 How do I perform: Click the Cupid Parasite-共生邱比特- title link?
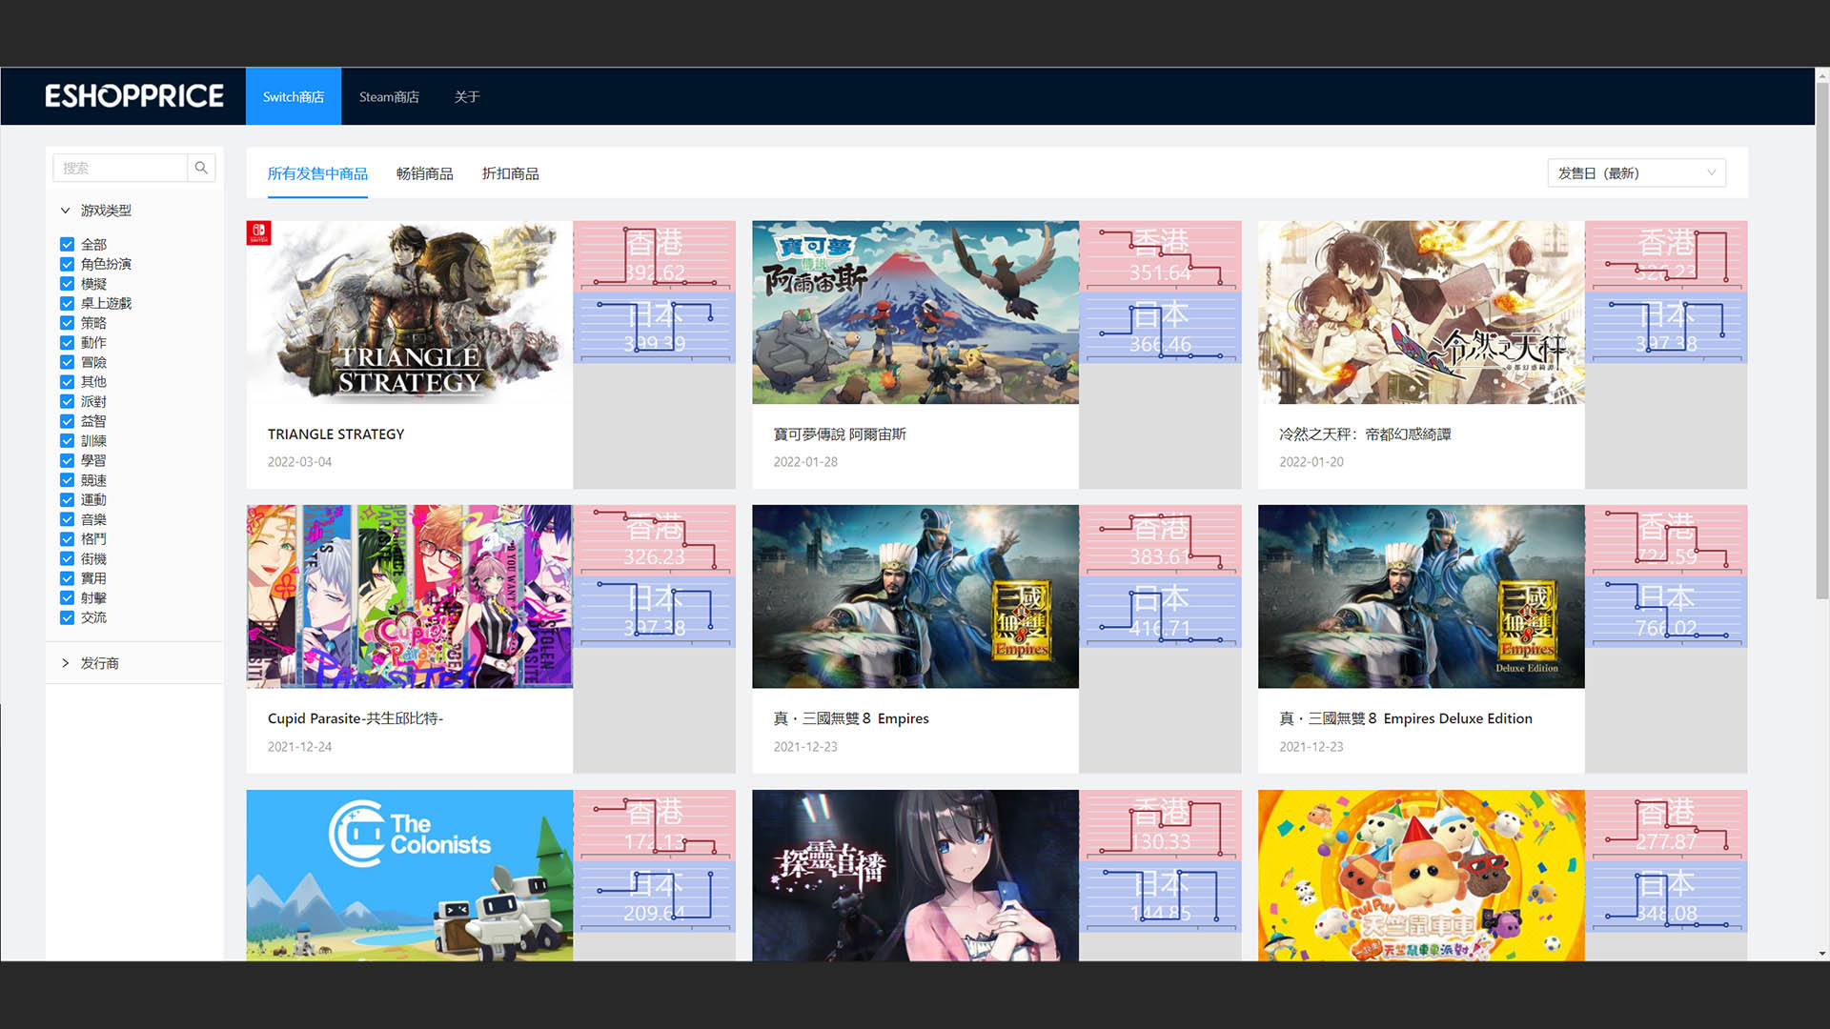tap(356, 718)
